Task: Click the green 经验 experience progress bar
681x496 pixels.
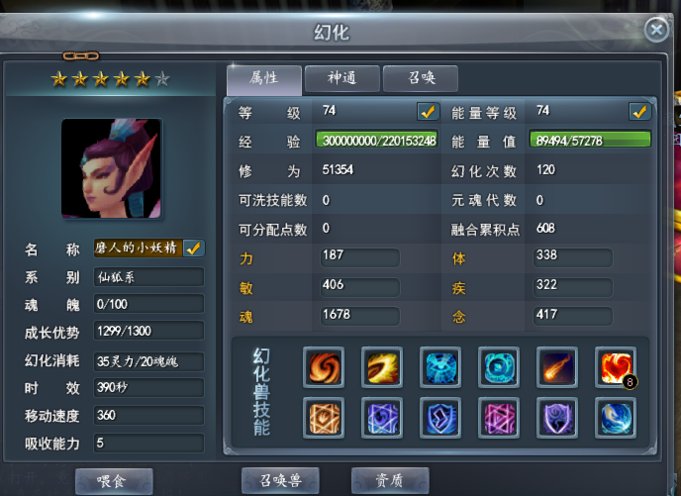Action: (377, 141)
